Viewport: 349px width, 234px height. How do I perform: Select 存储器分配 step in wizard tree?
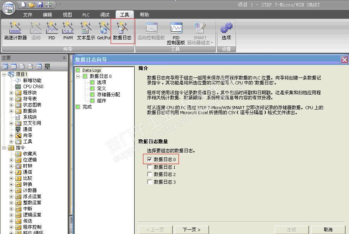(108, 95)
